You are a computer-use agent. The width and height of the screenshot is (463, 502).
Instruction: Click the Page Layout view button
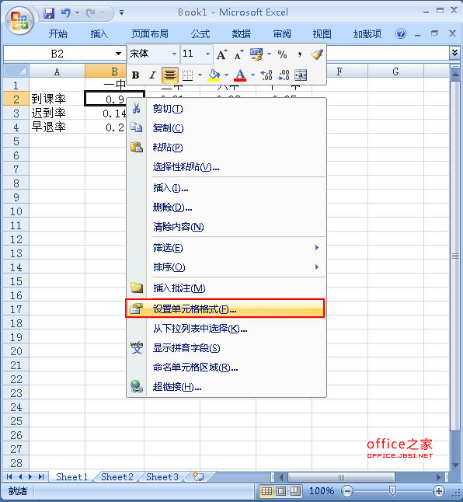click(280, 491)
